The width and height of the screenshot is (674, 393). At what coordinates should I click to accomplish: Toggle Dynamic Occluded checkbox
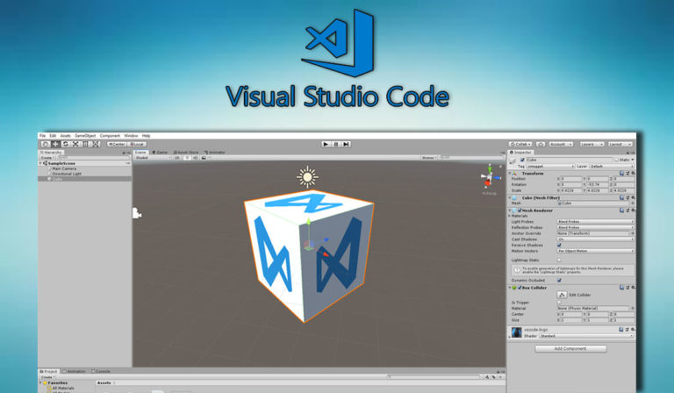559,280
